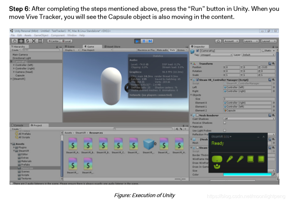Select the Hand tool in Unity toolbar

(x=15, y=41)
